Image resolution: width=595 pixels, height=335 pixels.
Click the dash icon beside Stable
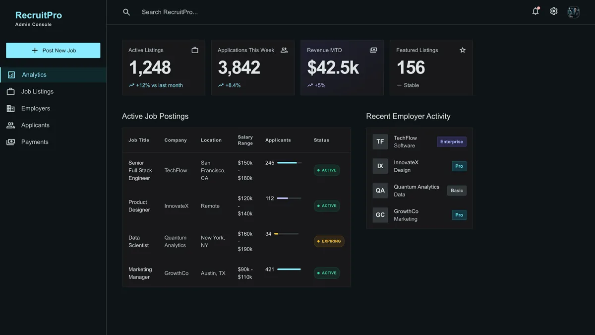[399, 85]
